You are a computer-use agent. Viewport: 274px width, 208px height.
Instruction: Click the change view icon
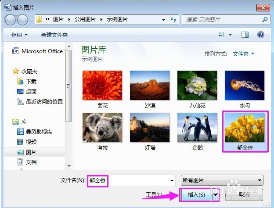[x=221, y=35]
